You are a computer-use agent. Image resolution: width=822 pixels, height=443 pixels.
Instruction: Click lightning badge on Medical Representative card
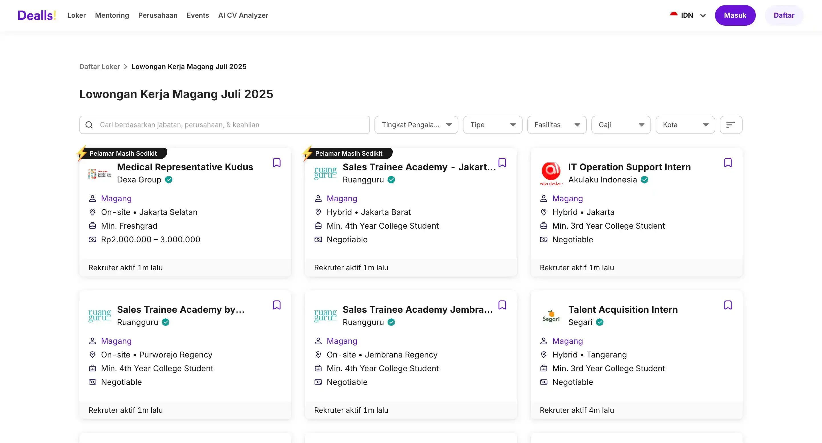point(82,153)
